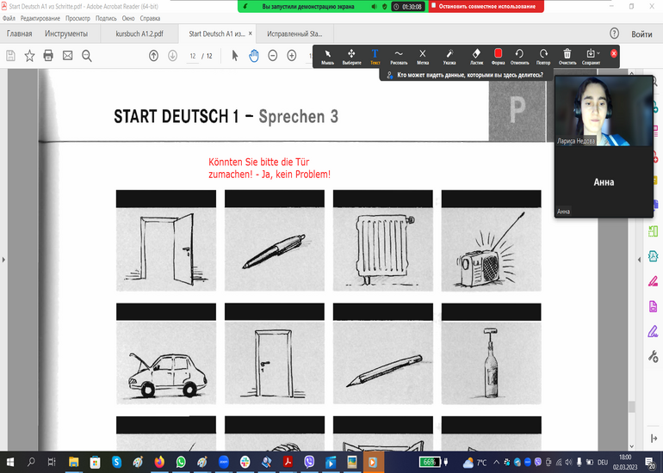Activate the Acrobat hand pan tool
The width and height of the screenshot is (663, 473).
[x=254, y=56]
